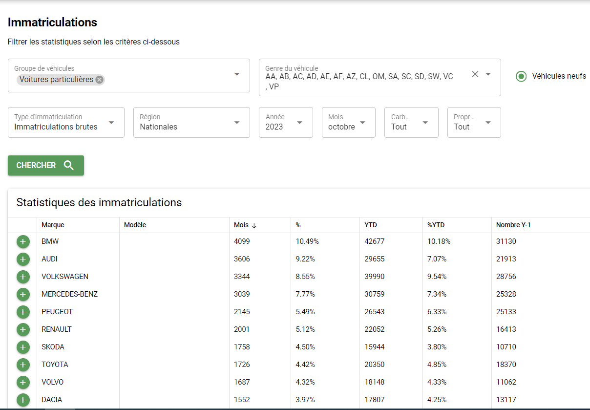This screenshot has width=590, height=410.
Task: Sort by the Marque column header
Action: [x=53, y=225]
